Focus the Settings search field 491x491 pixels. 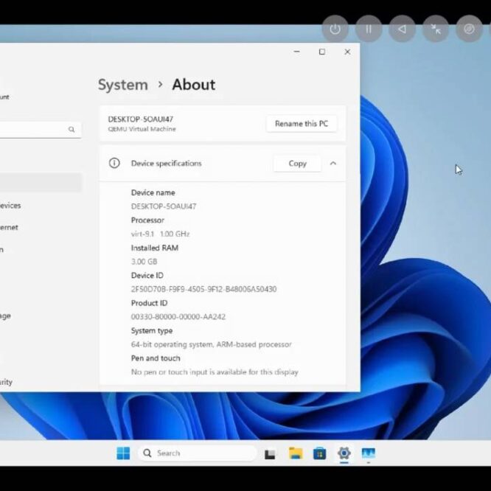point(40,129)
